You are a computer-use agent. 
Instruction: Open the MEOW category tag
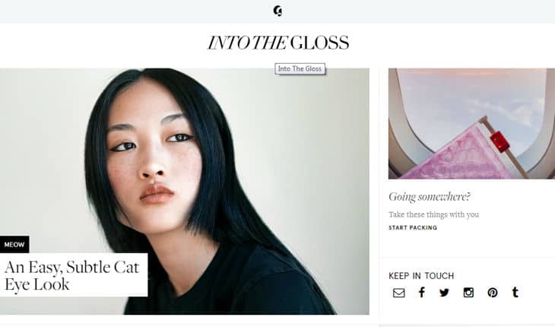[x=14, y=245]
